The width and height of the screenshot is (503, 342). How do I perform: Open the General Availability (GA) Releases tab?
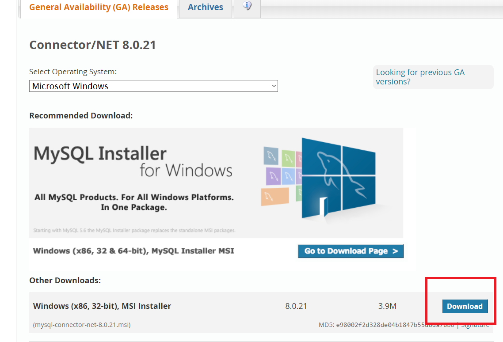click(99, 8)
